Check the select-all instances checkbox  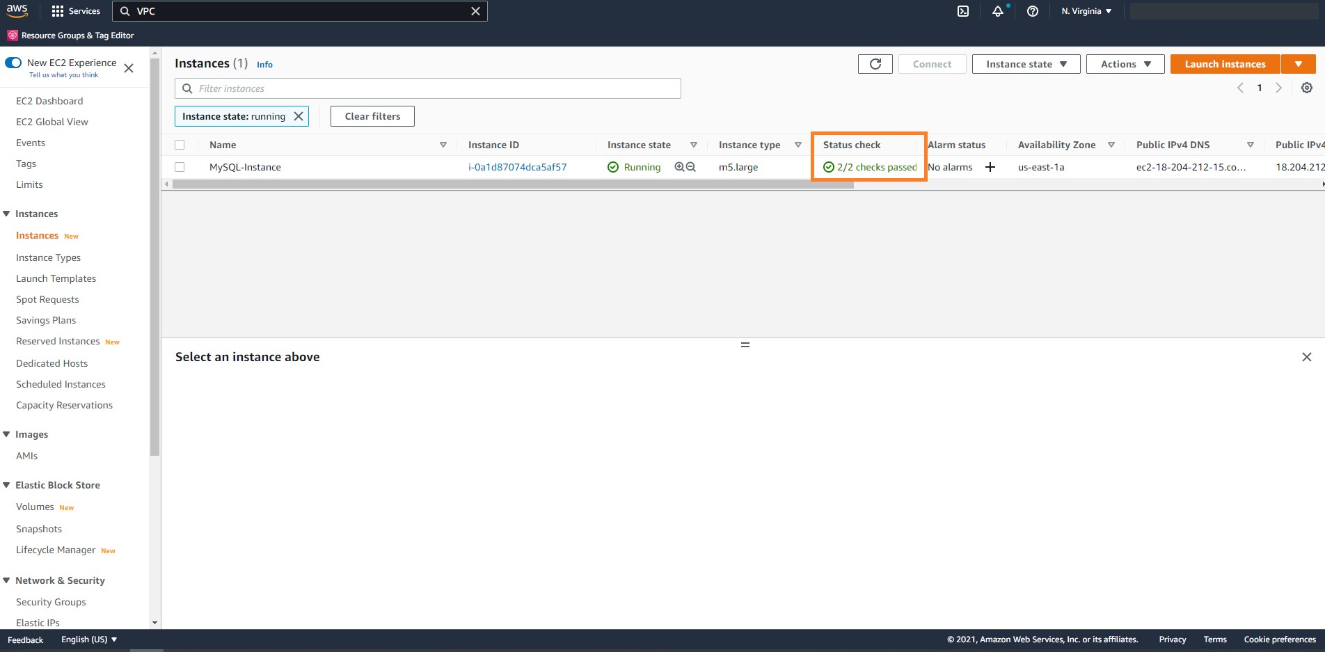click(x=180, y=145)
